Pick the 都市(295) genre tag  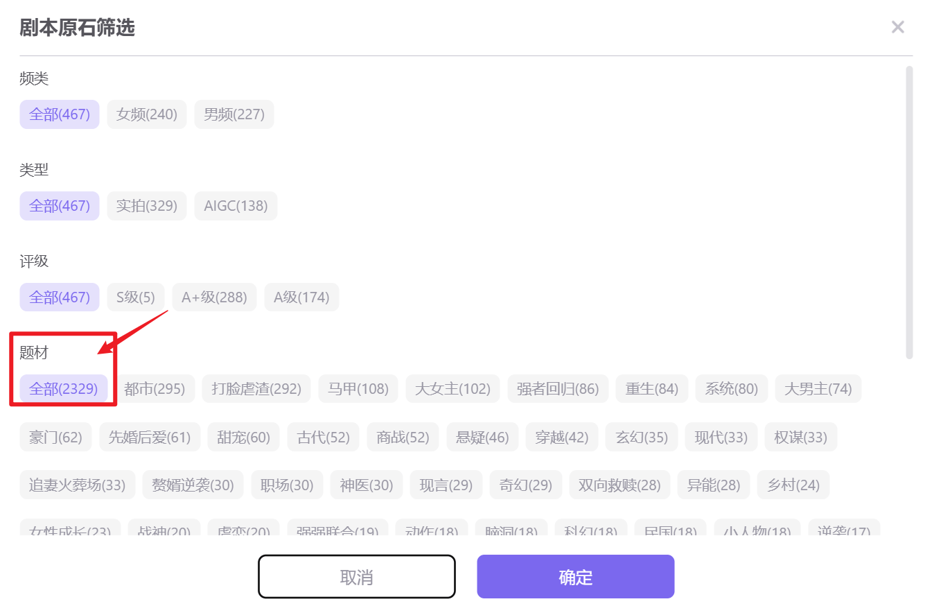tap(155, 389)
